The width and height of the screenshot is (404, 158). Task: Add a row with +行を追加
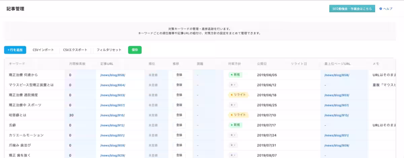[15, 50]
